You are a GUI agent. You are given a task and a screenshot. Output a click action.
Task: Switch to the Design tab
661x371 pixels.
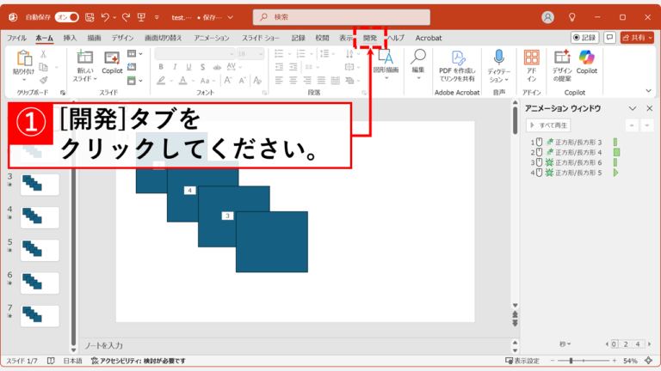(x=122, y=38)
